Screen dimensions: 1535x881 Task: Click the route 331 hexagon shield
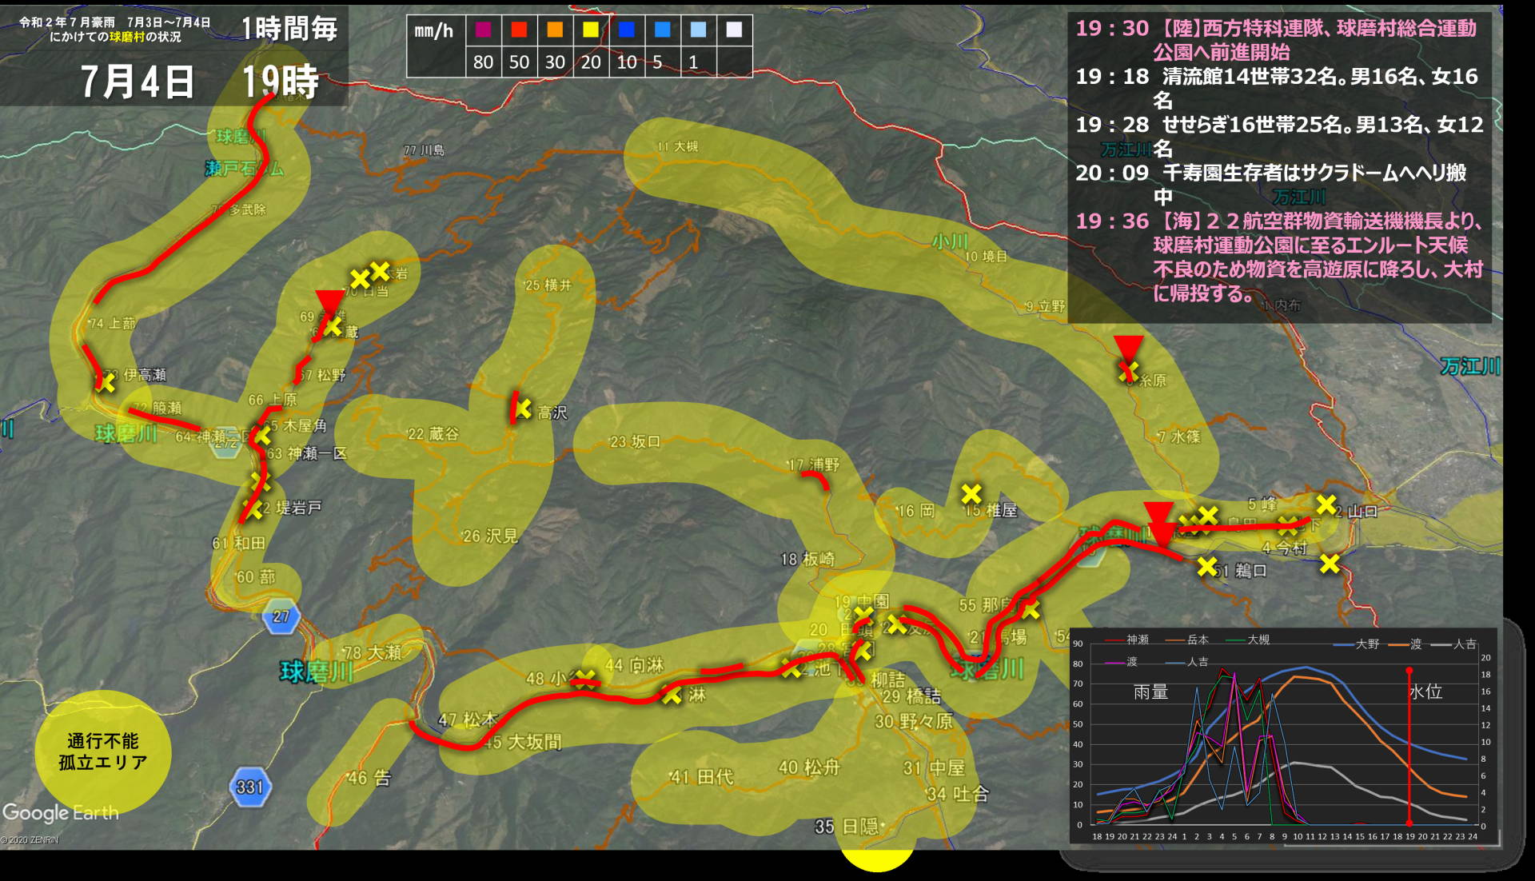[x=250, y=787]
